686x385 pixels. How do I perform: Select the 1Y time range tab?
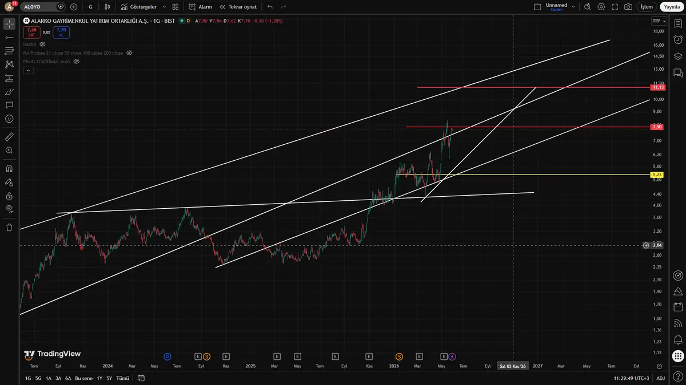click(99, 378)
